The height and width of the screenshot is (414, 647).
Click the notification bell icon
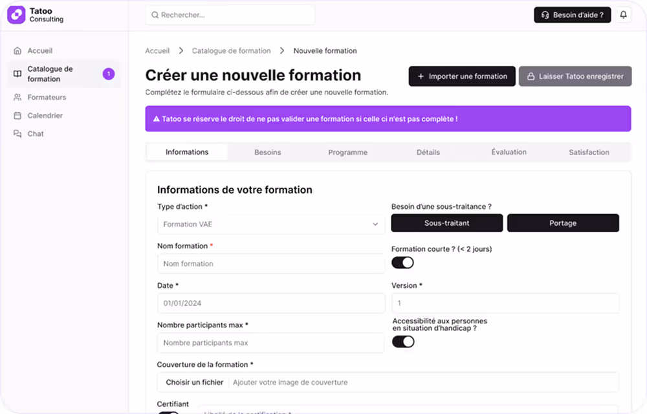pyautogui.click(x=623, y=14)
